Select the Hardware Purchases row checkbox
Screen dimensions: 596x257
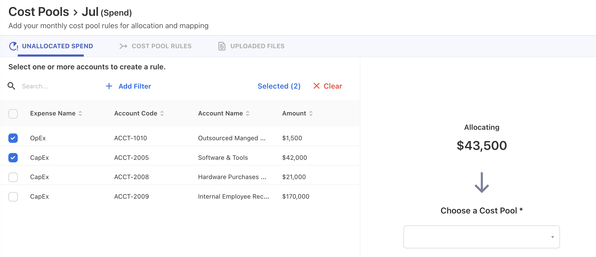click(x=13, y=177)
